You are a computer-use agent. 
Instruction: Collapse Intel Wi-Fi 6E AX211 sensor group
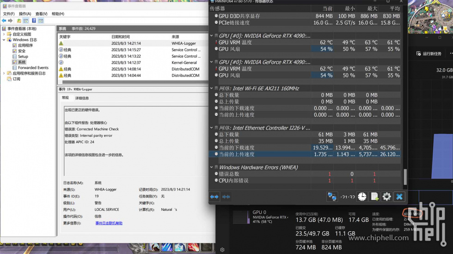(212, 88)
